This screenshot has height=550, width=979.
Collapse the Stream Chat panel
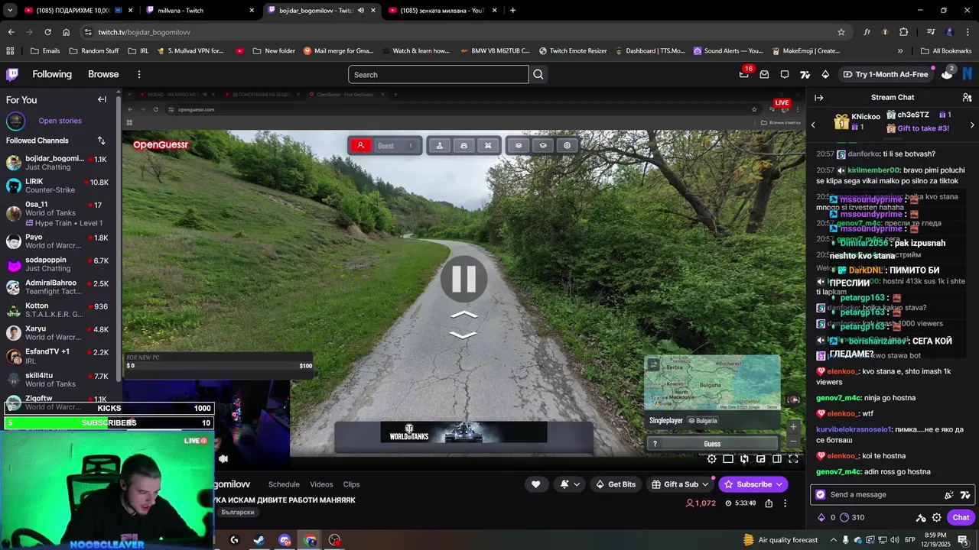pos(819,98)
